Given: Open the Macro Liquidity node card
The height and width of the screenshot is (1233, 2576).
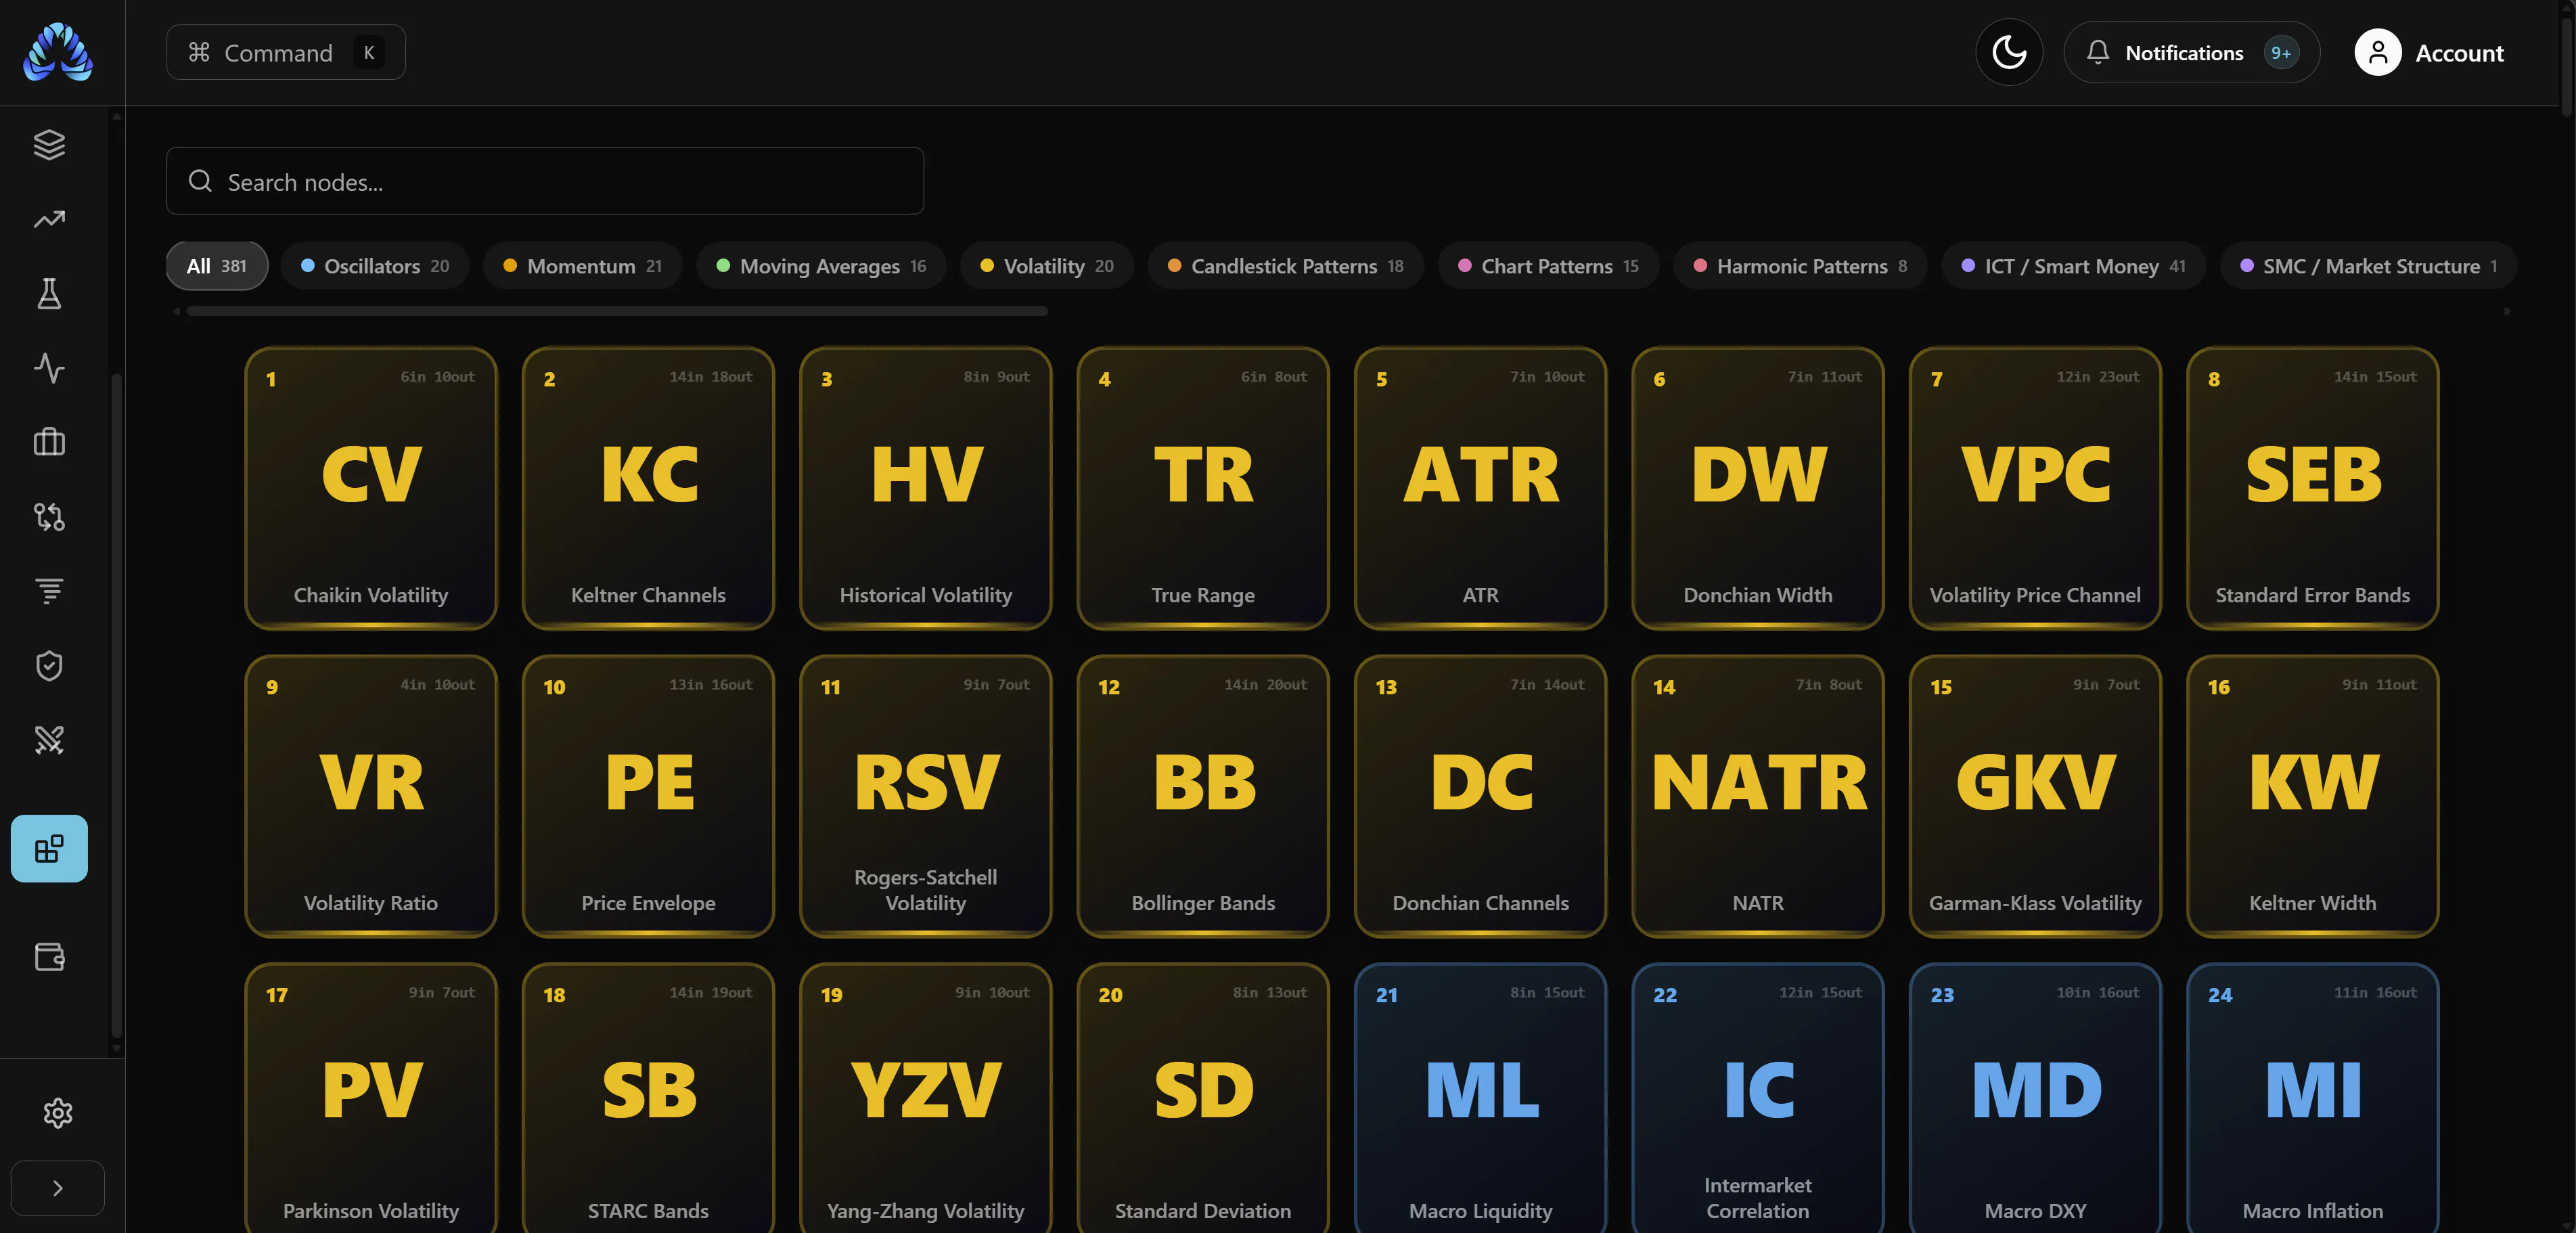Looking at the screenshot, I should click(1480, 1098).
